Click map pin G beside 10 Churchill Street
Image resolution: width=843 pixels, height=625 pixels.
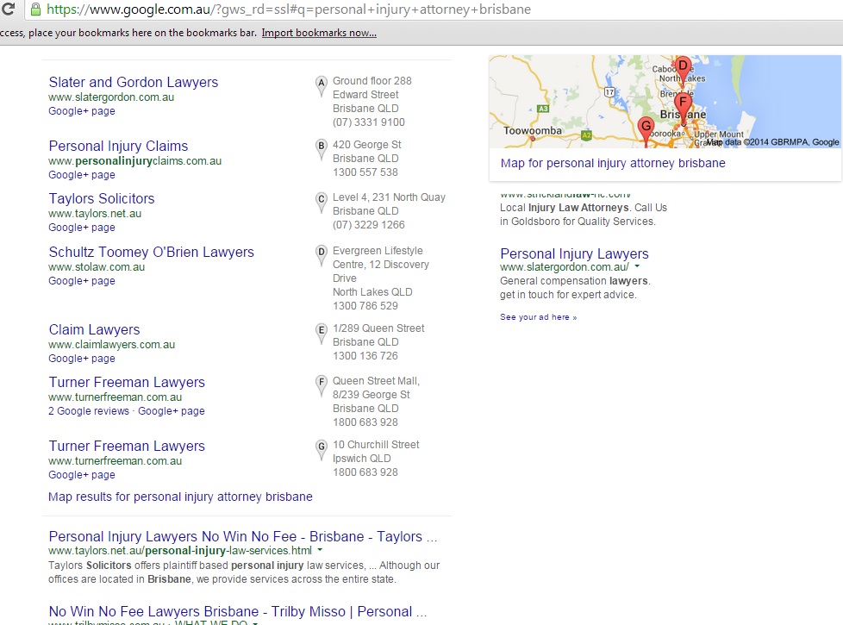click(321, 450)
